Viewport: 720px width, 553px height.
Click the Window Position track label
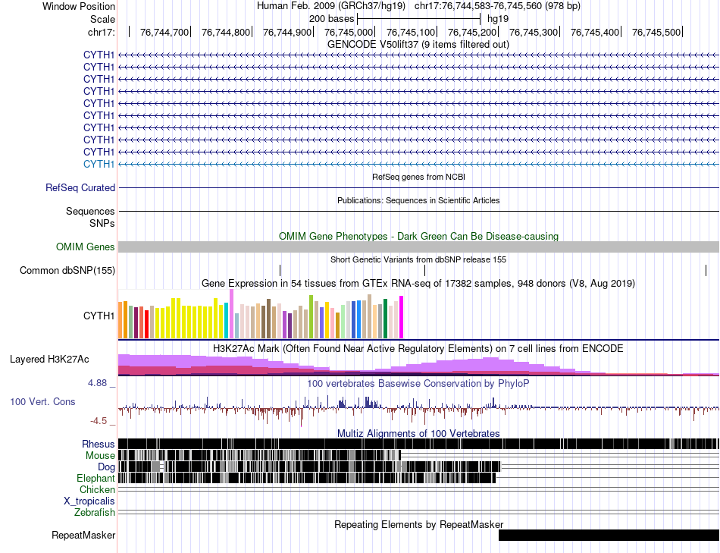tap(79, 6)
